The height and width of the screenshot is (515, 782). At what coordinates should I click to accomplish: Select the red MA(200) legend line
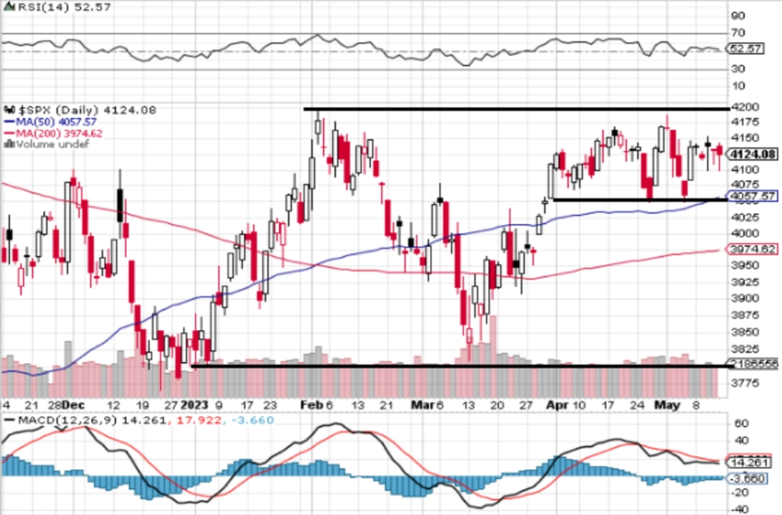pos(9,134)
